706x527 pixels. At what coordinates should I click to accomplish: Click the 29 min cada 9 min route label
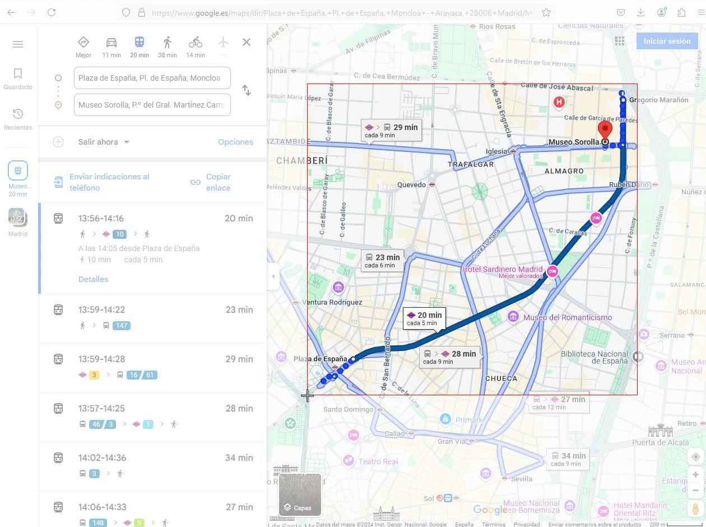point(391,131)
